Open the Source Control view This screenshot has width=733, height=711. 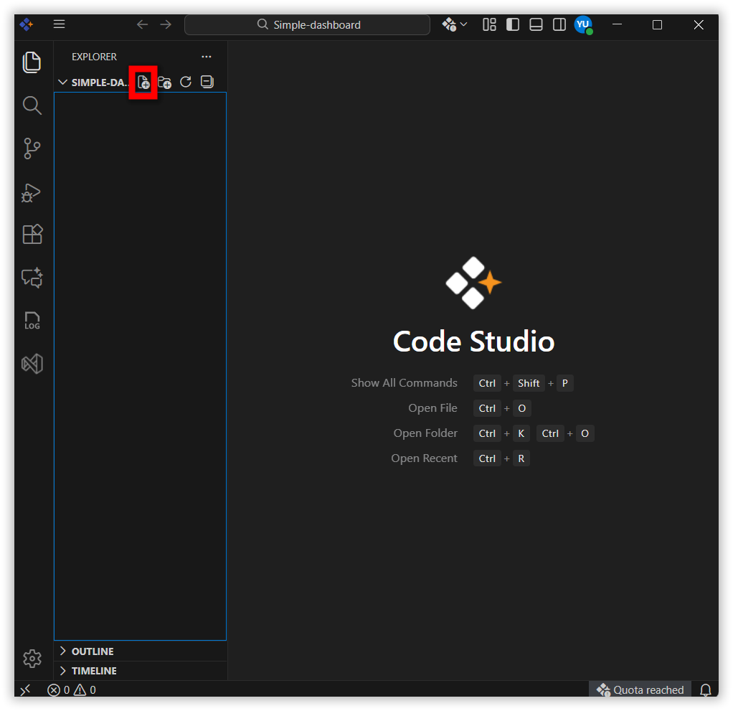pyautogui.click(x=32, y=149)
